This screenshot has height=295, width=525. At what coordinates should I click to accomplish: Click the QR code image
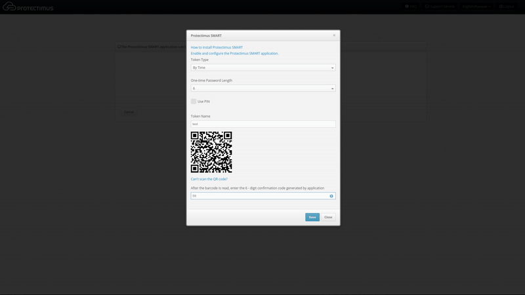pos(211,152)
